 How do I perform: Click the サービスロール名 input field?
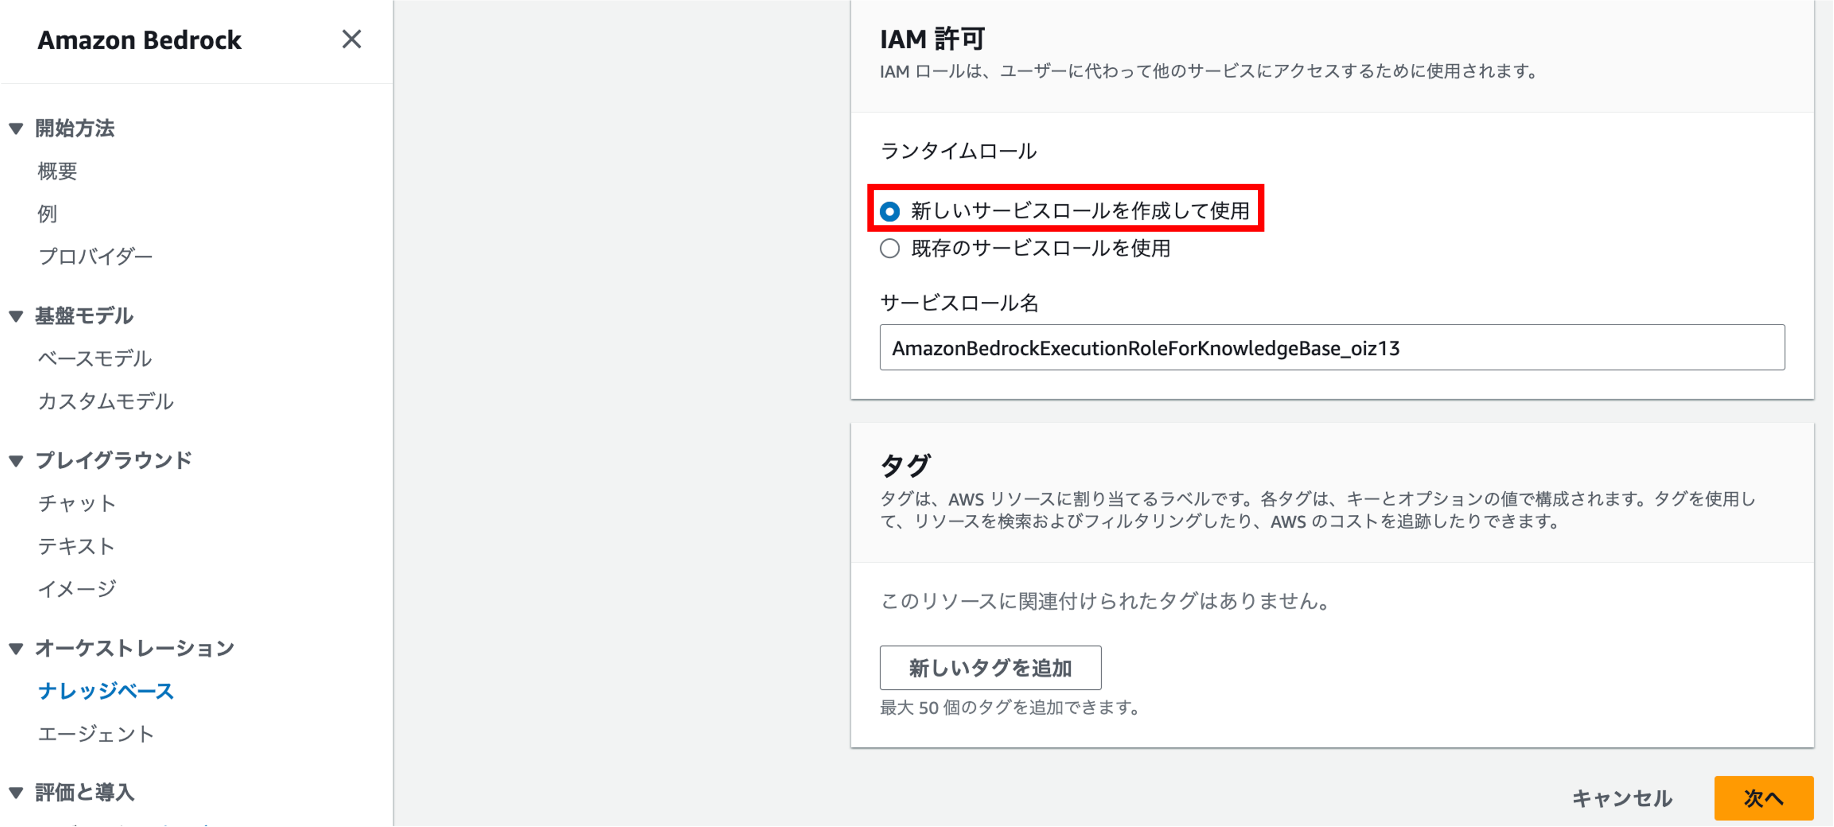[1331, 348]
